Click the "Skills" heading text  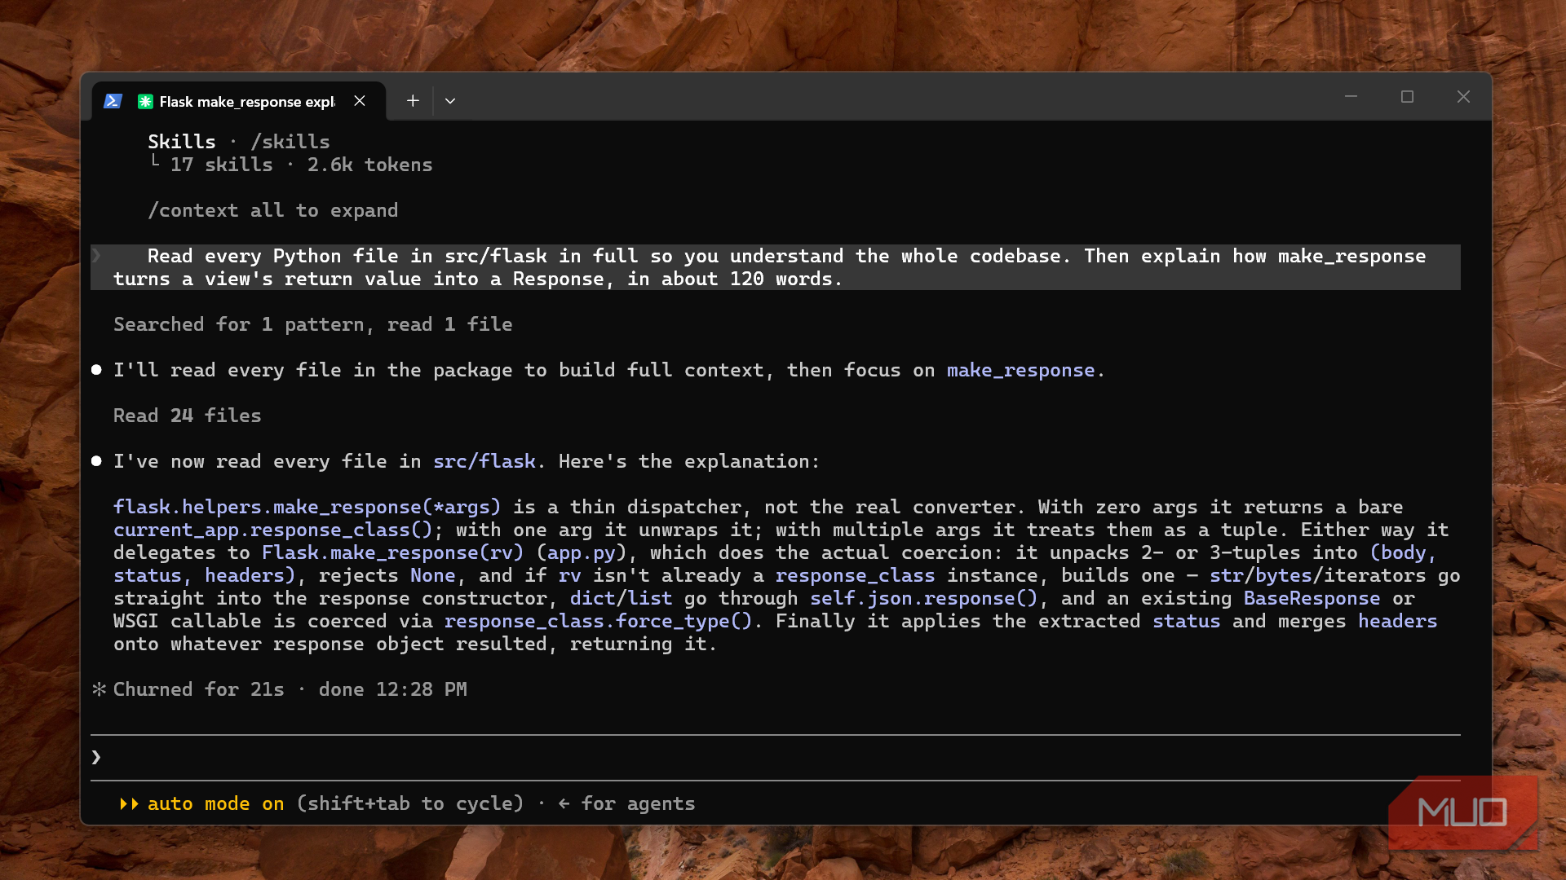point(182,142)
